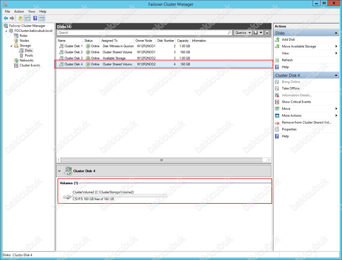Click the Cluster Events icon in tree
This screenshot has height=260, width=342.
[16, 65]
